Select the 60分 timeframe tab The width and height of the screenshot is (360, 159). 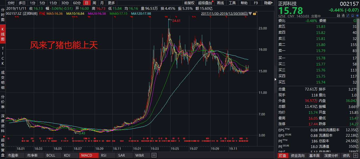click(77, 3)
